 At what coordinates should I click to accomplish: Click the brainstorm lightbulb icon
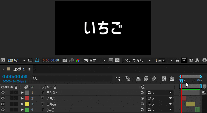[x=164, y=79]
